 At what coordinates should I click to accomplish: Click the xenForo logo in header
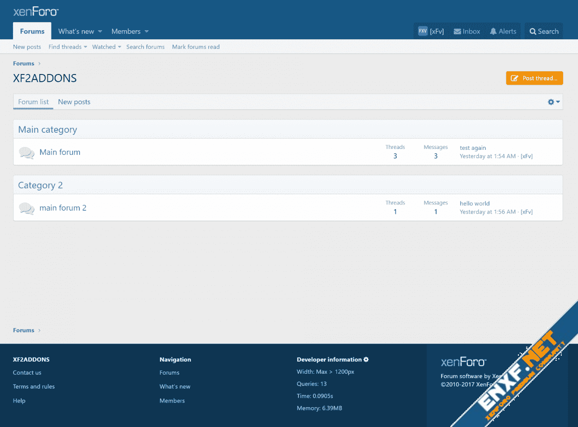[36, 12]
